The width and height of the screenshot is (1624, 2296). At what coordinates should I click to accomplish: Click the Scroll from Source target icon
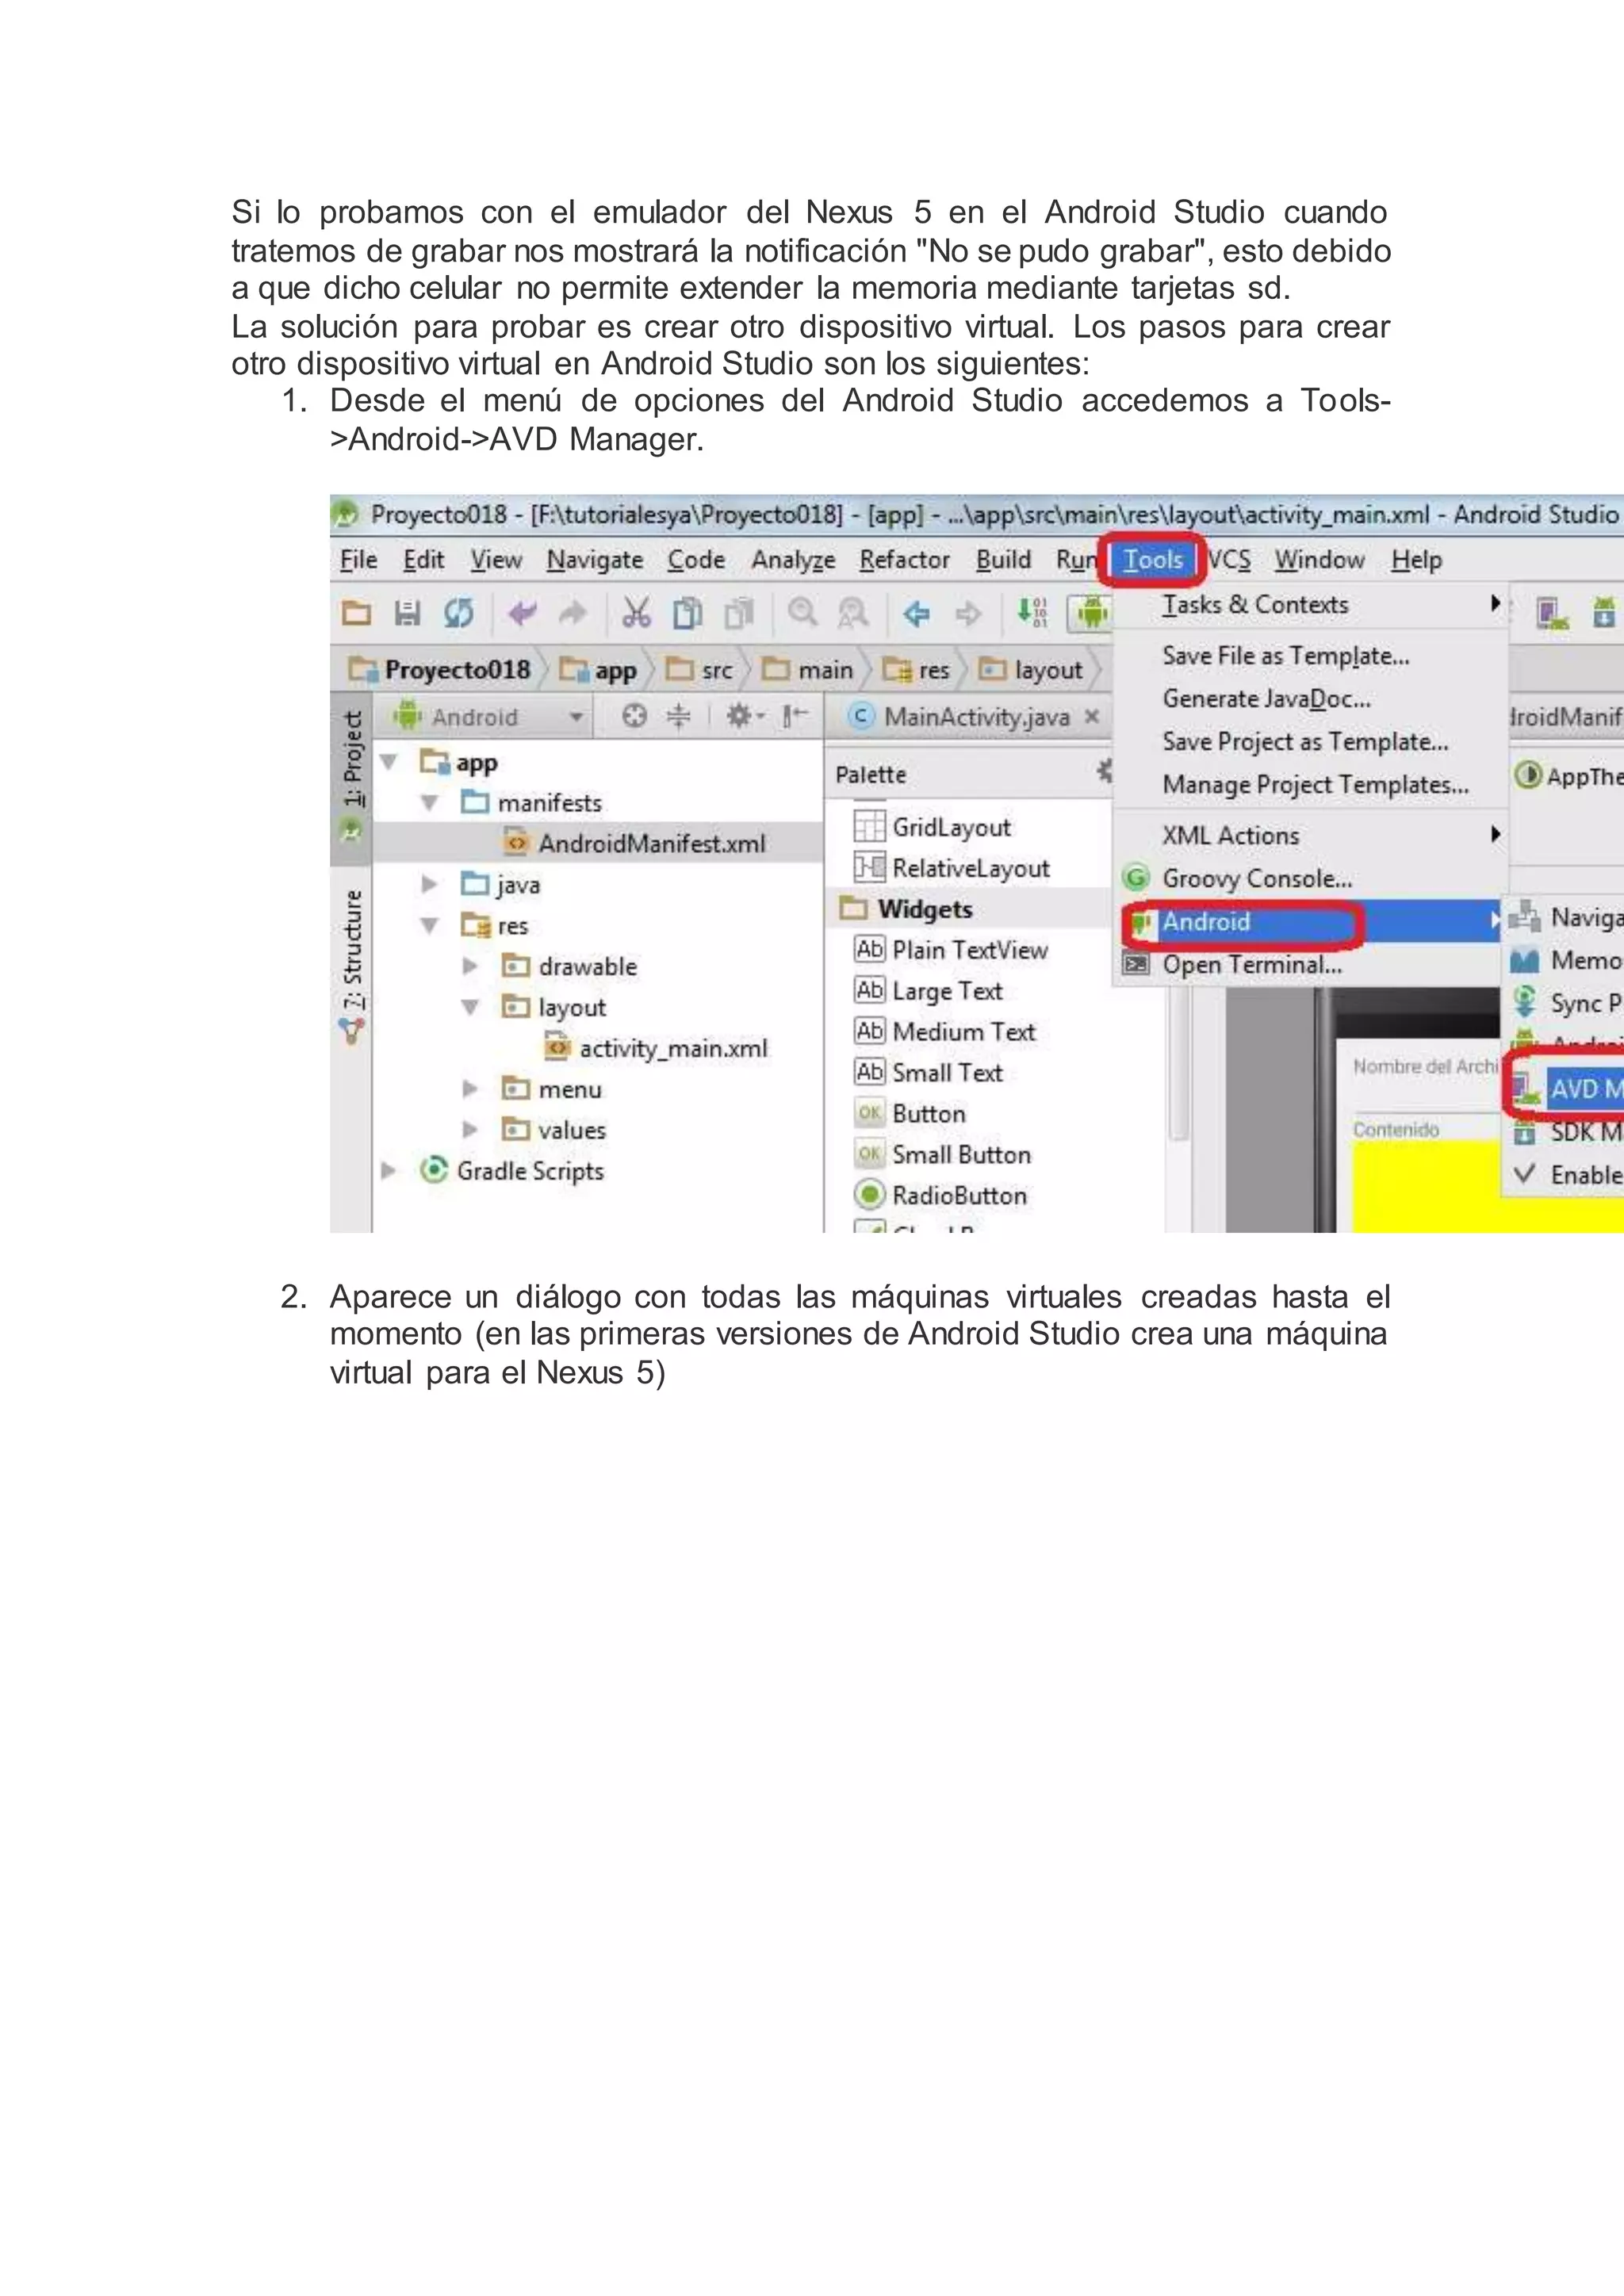(x=634, y=716)
